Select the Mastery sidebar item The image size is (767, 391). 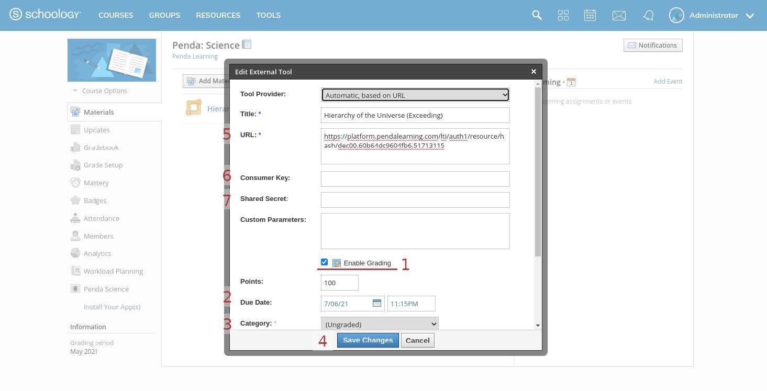[96, 183]
